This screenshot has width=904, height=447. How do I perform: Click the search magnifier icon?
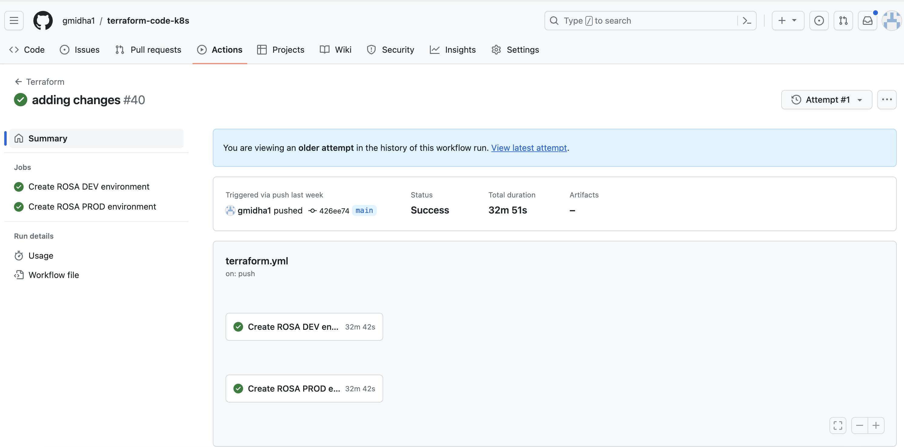click(x=554, y=21)
